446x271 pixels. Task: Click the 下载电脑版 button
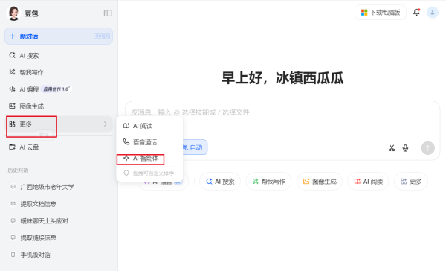click(381, 13)
